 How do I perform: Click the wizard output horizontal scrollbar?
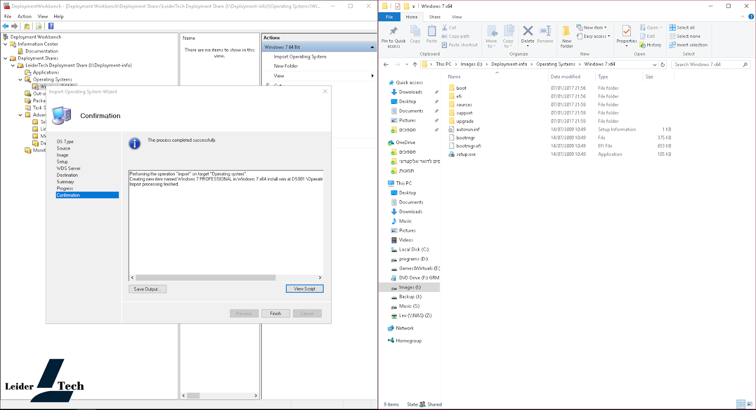[206, 278]
